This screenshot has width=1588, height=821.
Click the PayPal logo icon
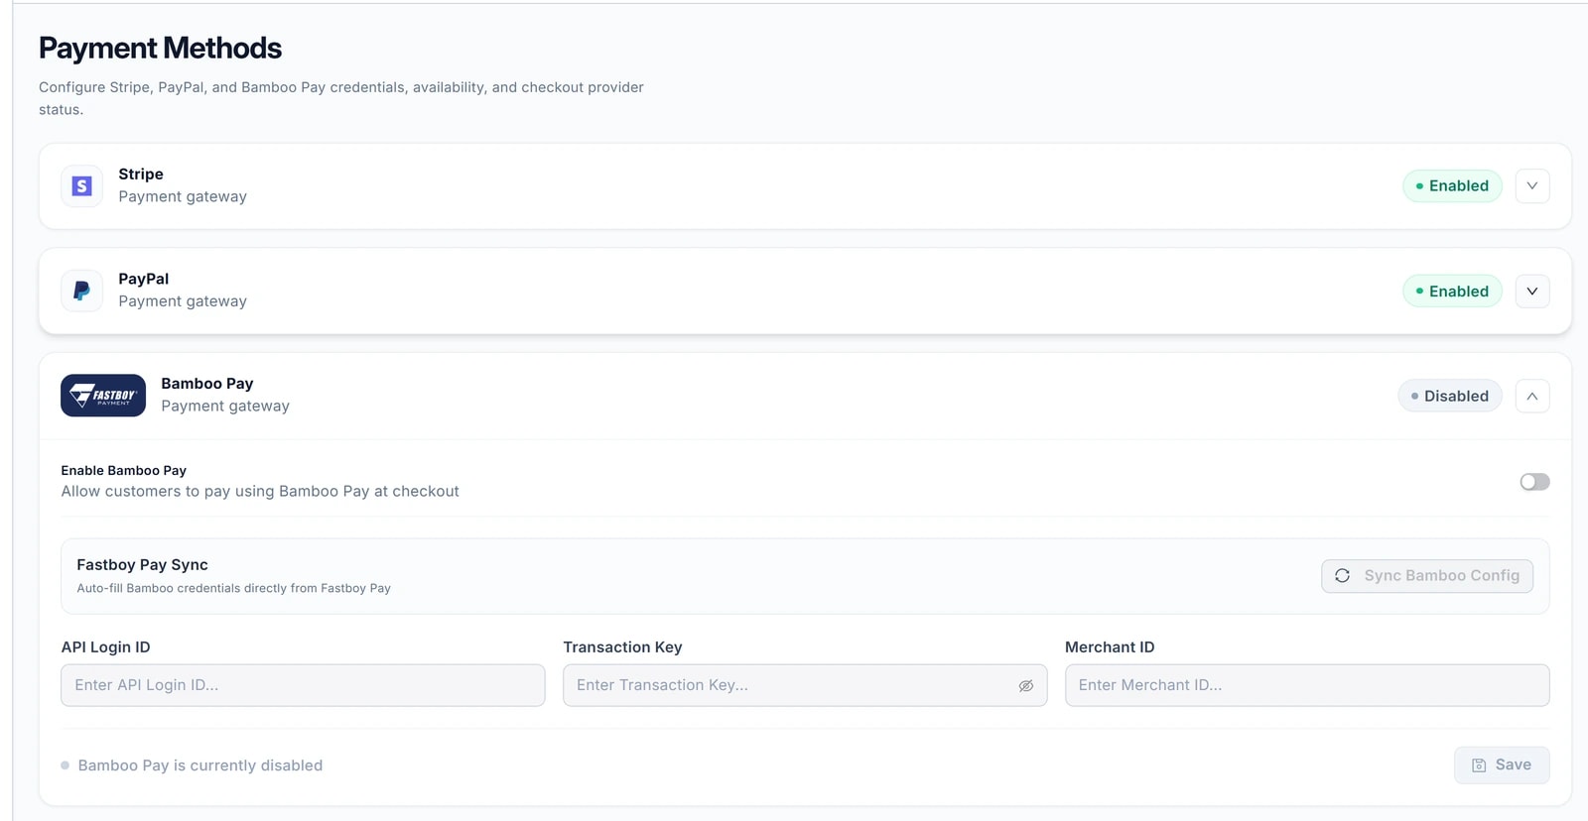coord(81,291)
